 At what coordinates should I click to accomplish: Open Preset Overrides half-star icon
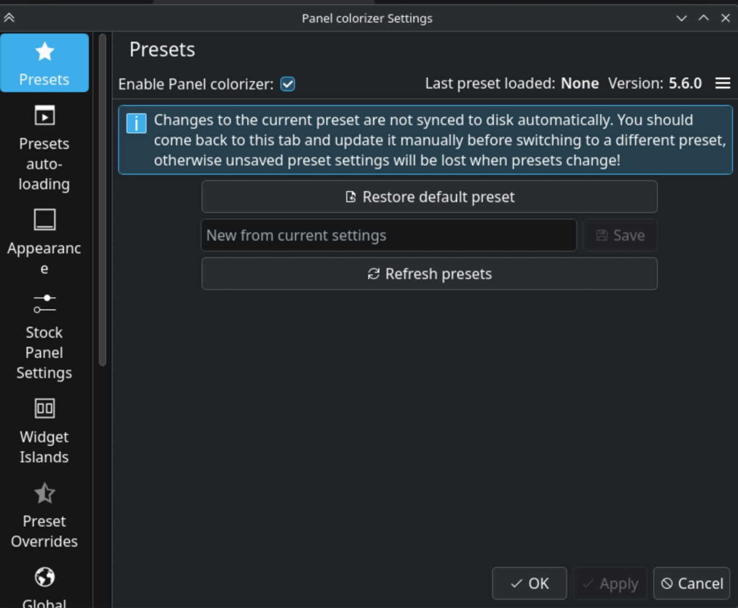click(x=44, y=493)
